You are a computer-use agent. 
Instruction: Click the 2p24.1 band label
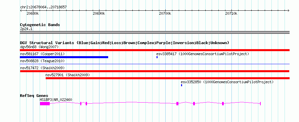click(26, 29)
